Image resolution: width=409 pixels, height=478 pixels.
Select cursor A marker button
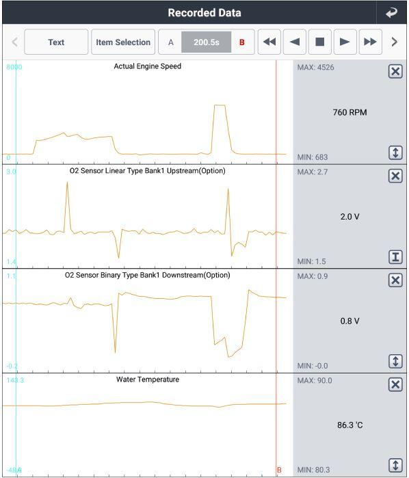click(x=171, y=42)
